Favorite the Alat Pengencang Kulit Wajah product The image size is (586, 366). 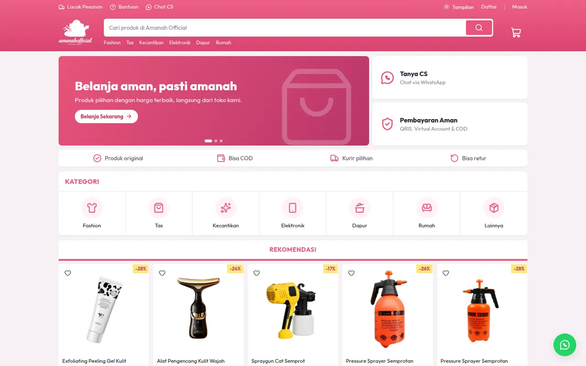coord(162,273)
